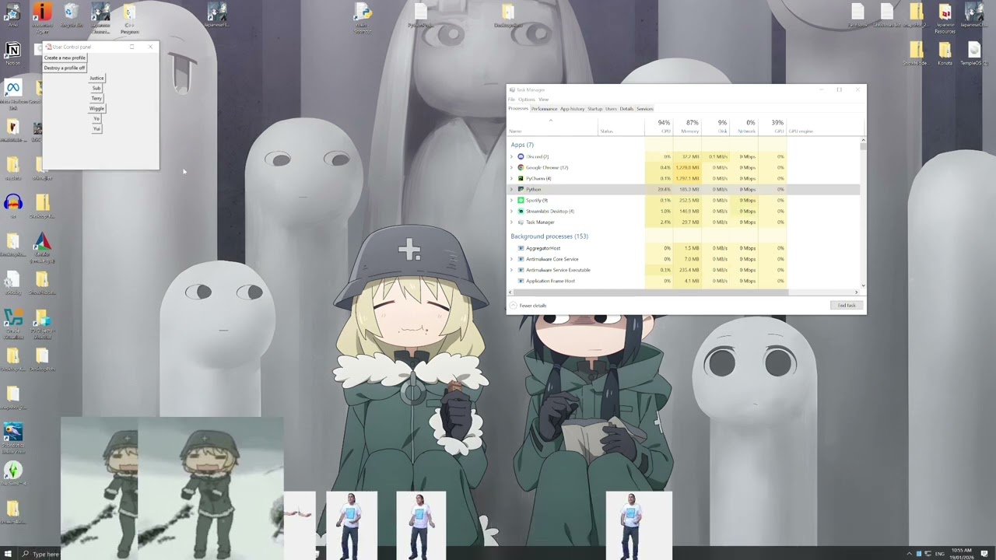Click the taskbar search box
Viewport: 996px width, 560px height.
tap(39, 554)
